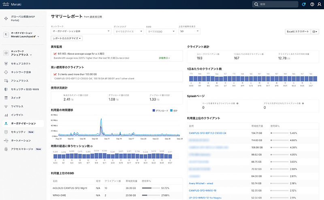Screen dimensions: 324x200
Task: Open the user account profile icon
Action: tap(319, 4)
